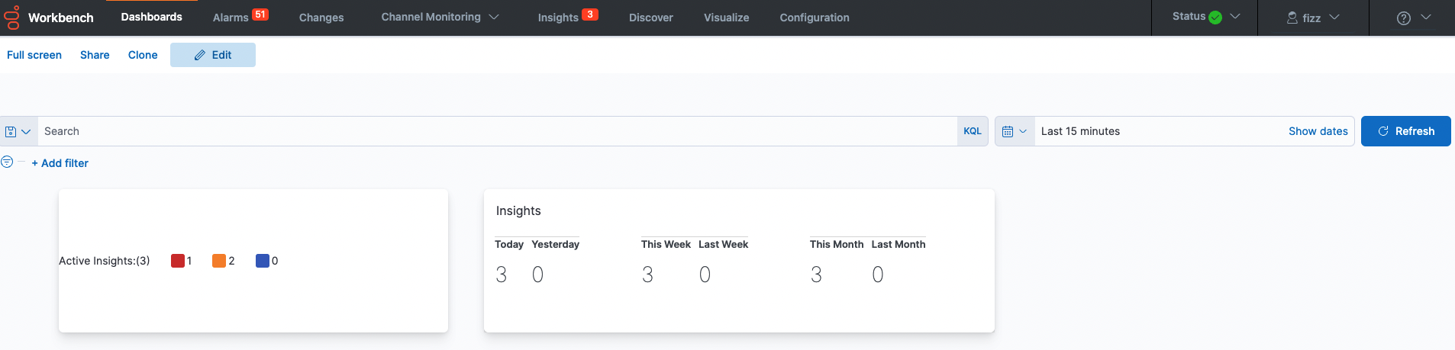Open the Configuration tab

(x=815, y=18)
